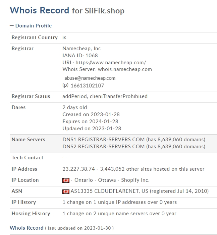Click the ASN row label
This screenshot has width=217, height=235.
[17, 191]
